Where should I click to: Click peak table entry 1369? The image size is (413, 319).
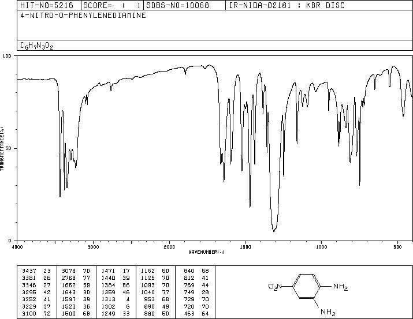[108, 292]
